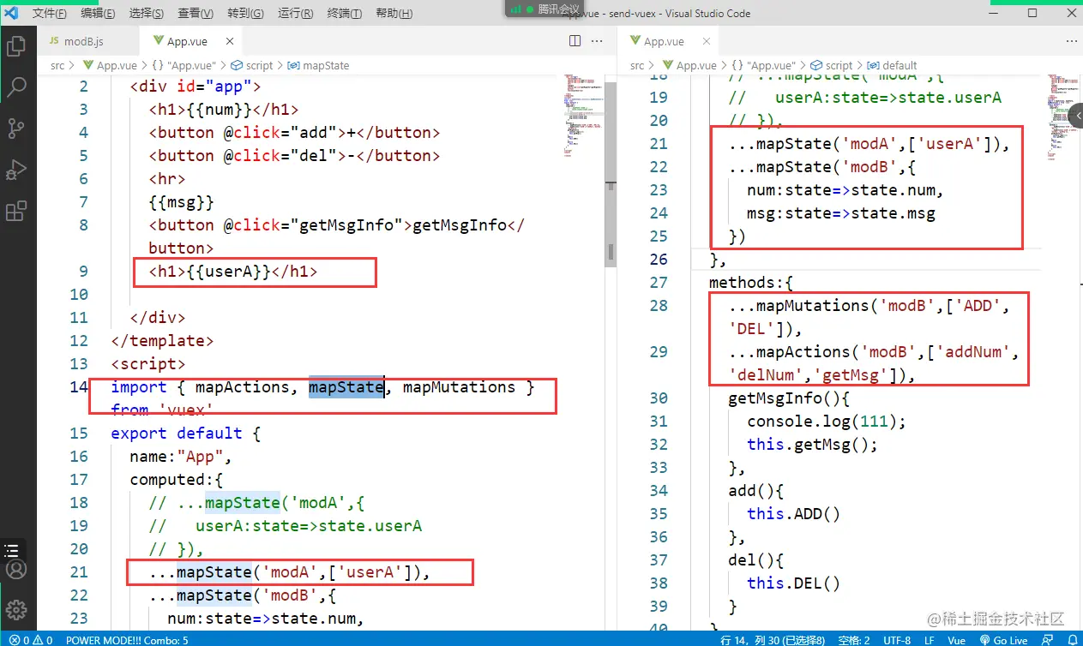The image size is (1083, 646).
Task: Click POWER MODE Combo status item
Action: (x=127, y=640)
